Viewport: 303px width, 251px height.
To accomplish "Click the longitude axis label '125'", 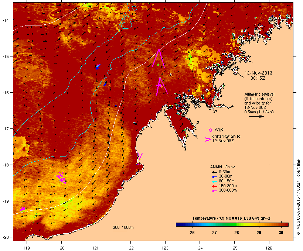I will (234, 248).
